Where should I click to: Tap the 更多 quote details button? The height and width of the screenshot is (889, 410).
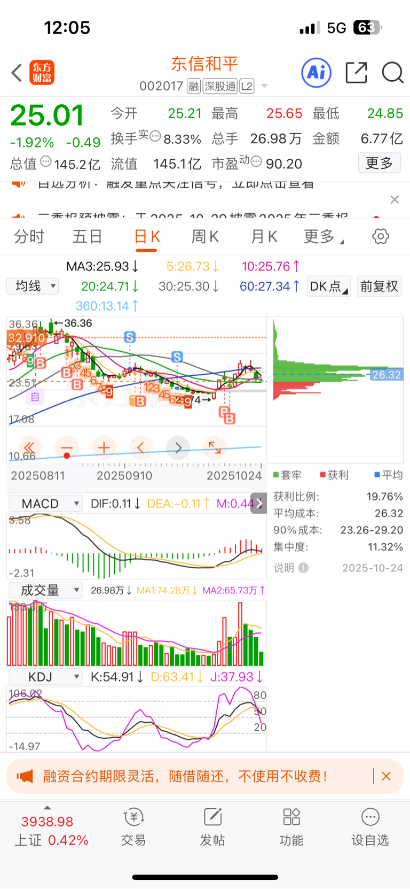380,163
